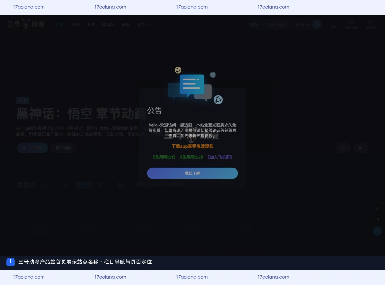Toggle the 繁 traditional Chinese switch
Image resolution: width=385 pixels, height=285 pixels.
[x=377, y=209]
